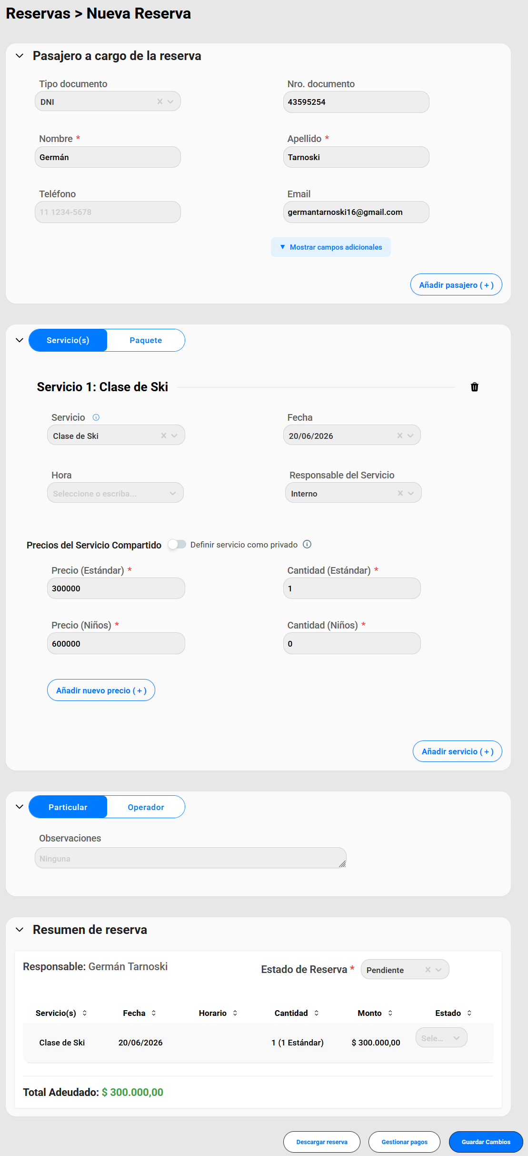Click Añadir nuevo precio (+) button
Viewport: 528px width, 1156px height.
101,690
